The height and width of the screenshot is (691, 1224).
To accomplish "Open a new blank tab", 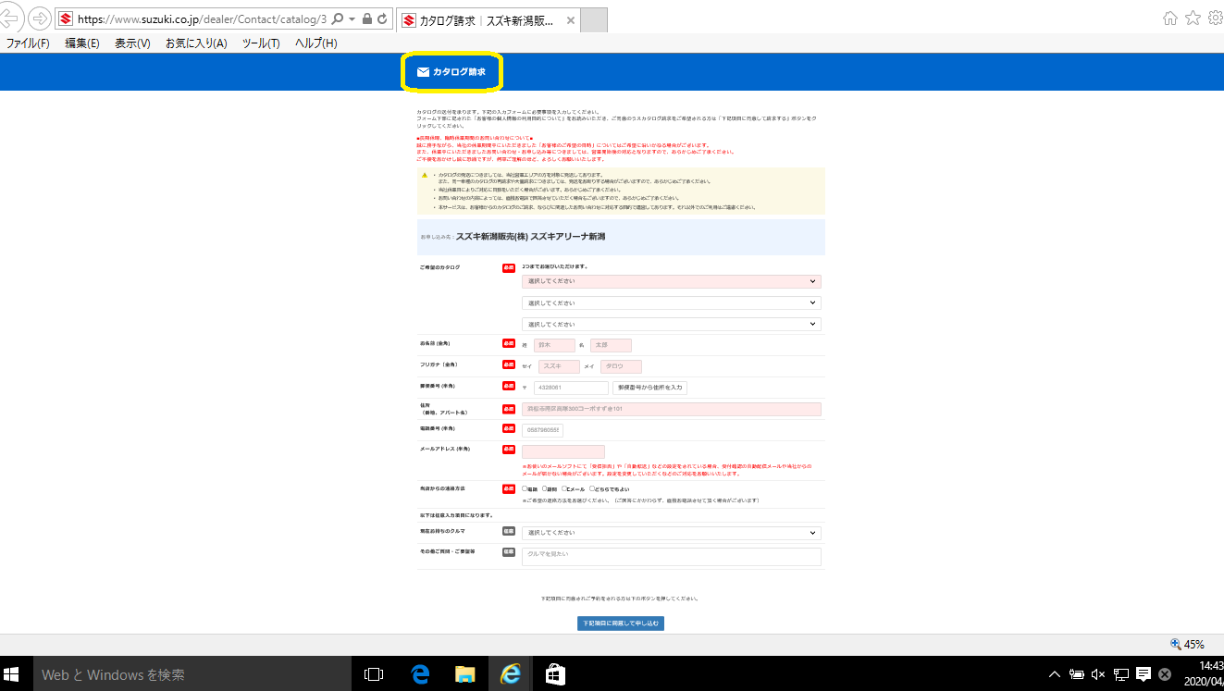I will point(593,19).
